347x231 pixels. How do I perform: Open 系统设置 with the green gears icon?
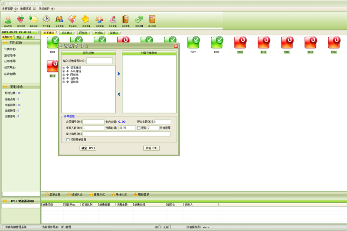[x=139, y=21]
